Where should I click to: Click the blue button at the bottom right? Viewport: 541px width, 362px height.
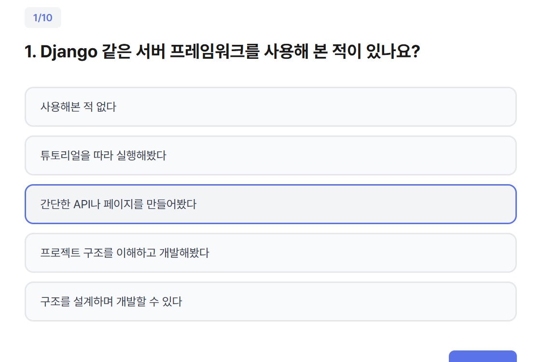(483, 357)
